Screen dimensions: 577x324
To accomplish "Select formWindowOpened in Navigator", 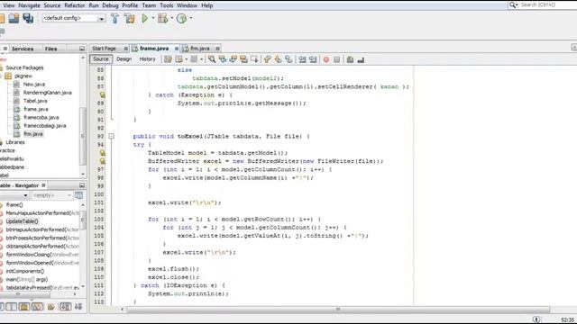I will tap(42, 263).
